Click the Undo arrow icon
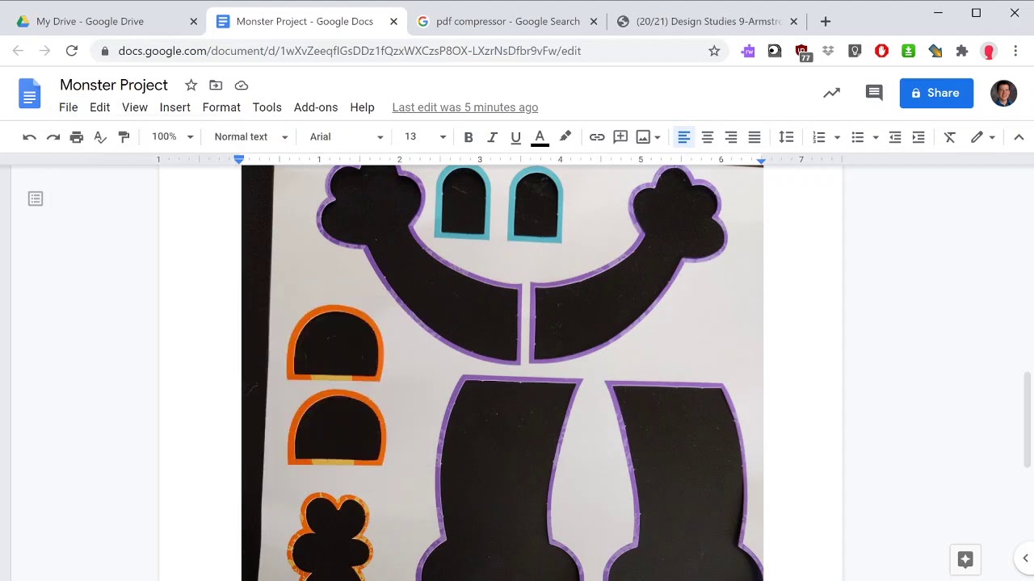Screen dimensions: 1034x581 [x=29, y=137]
